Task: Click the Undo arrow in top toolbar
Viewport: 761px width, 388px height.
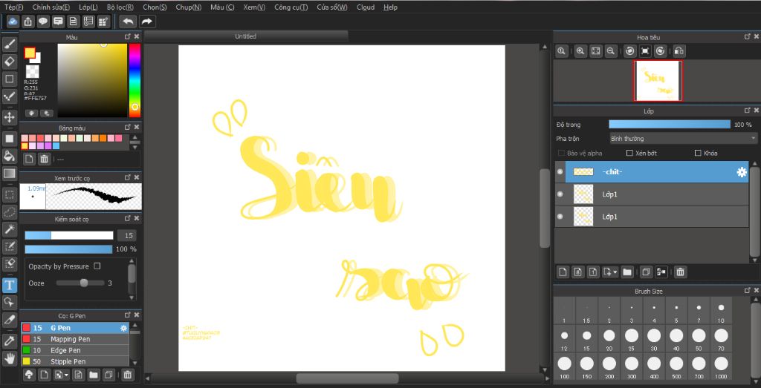Action: (128, 22)
